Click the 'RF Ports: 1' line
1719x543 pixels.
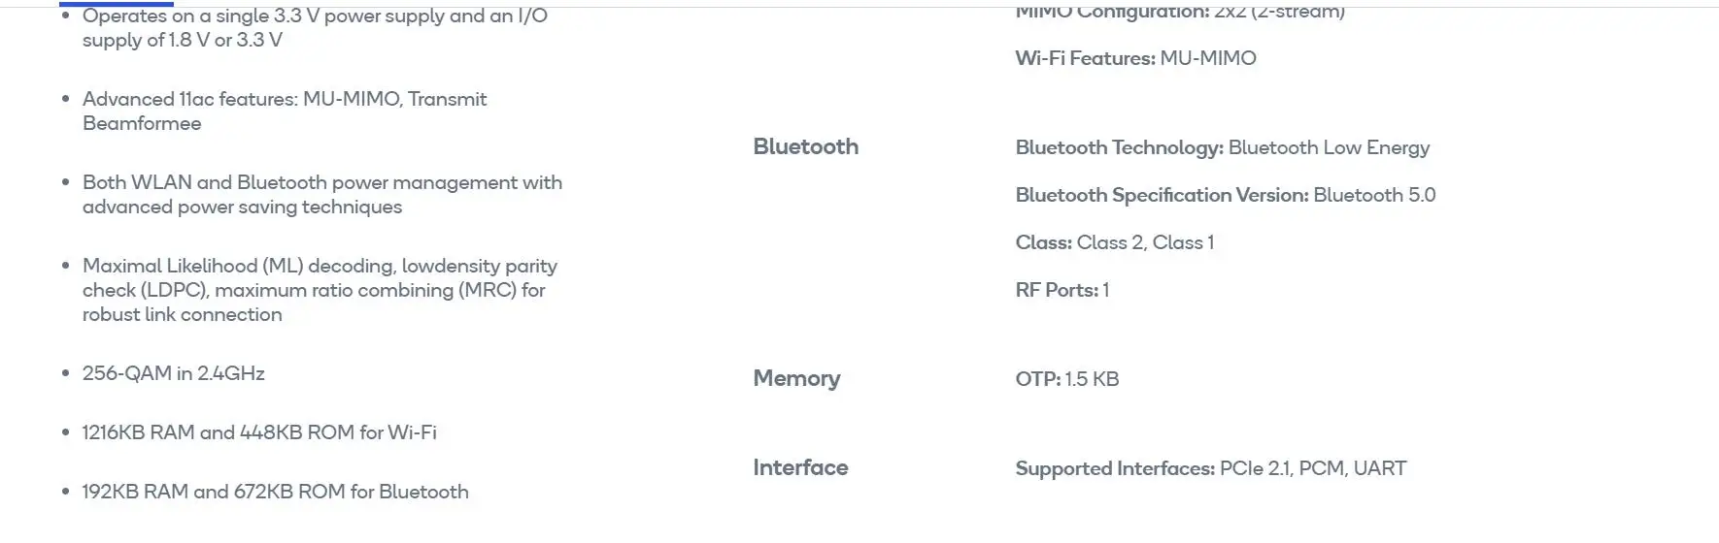coord(1062,290)
